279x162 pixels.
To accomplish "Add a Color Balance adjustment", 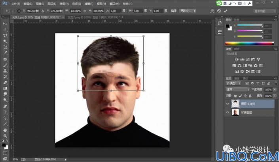I will (x=239, y=66).
